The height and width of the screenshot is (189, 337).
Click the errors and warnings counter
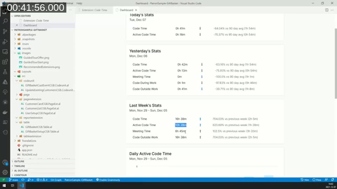pyautogui.click(x=42, y=180)
